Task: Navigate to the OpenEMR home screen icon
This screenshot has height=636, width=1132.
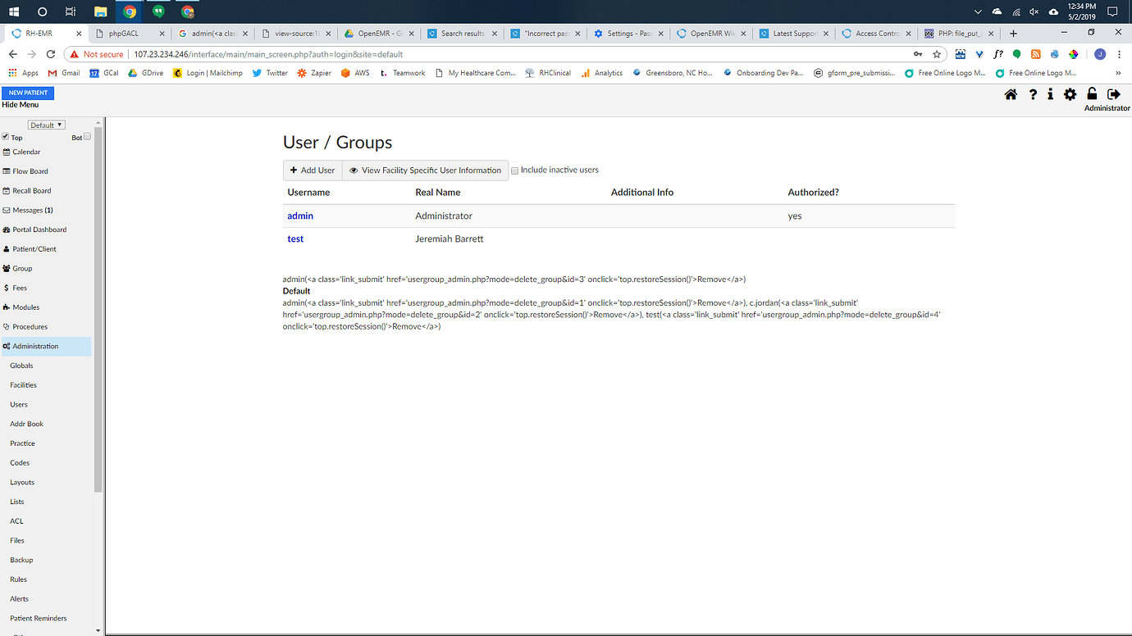Action: click(x=1011, y=94)
